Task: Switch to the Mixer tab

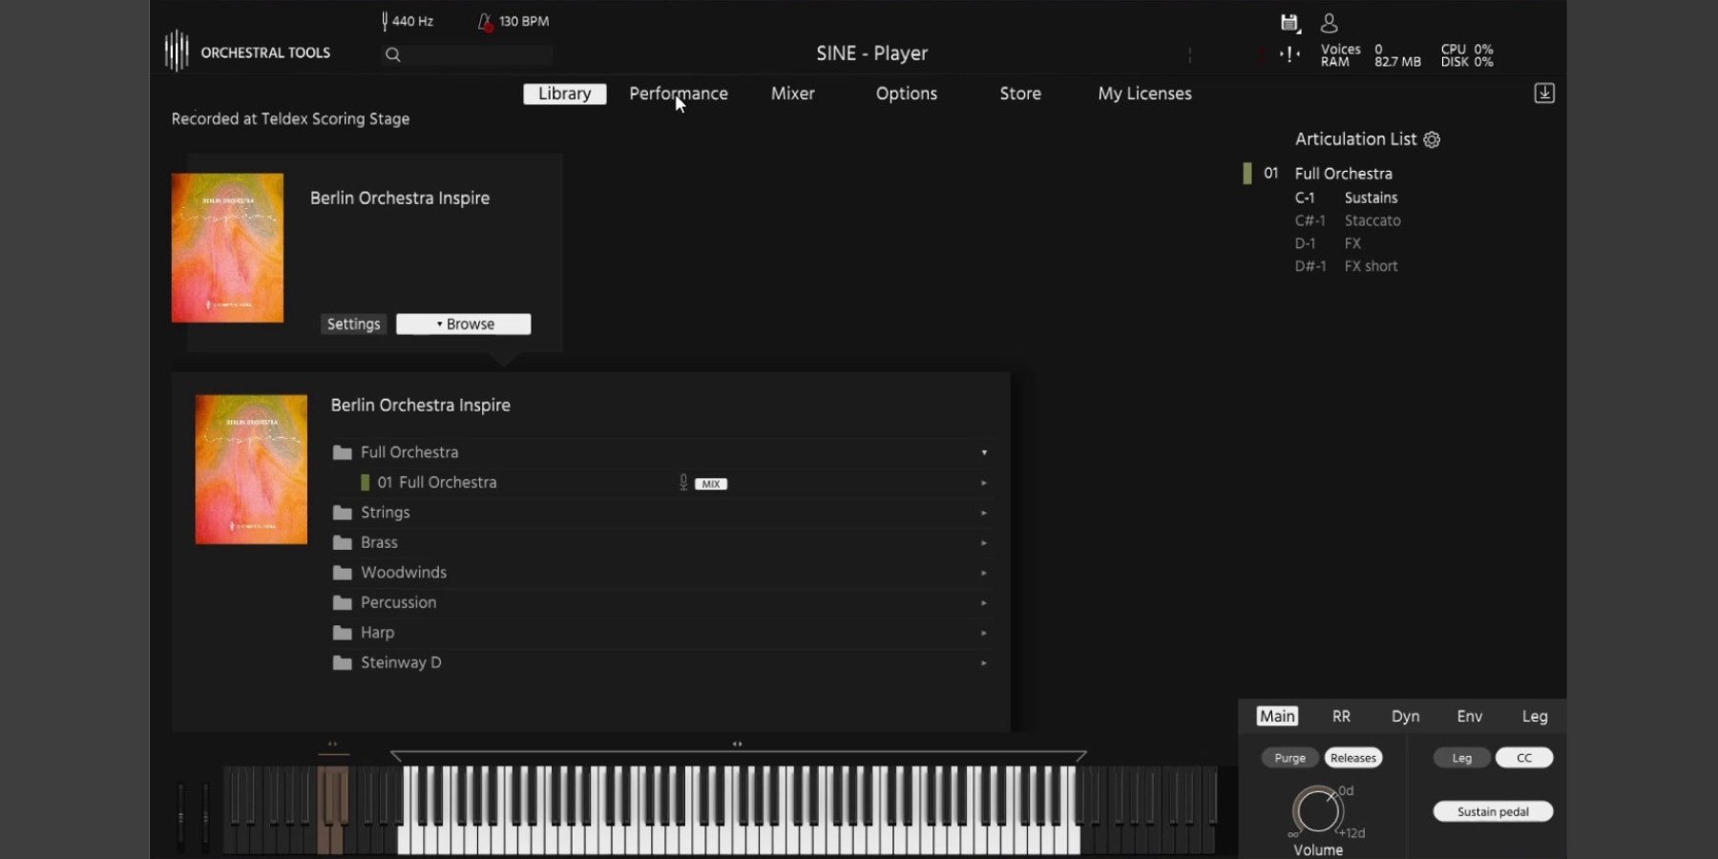Action: coord(792,94)
